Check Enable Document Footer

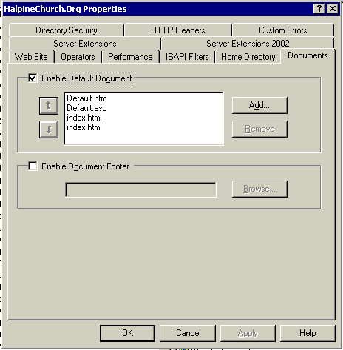pyautogui.click(x=33, y=166)
